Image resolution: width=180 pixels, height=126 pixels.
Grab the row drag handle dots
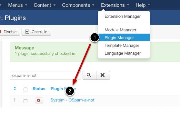(x=15, y=100)
